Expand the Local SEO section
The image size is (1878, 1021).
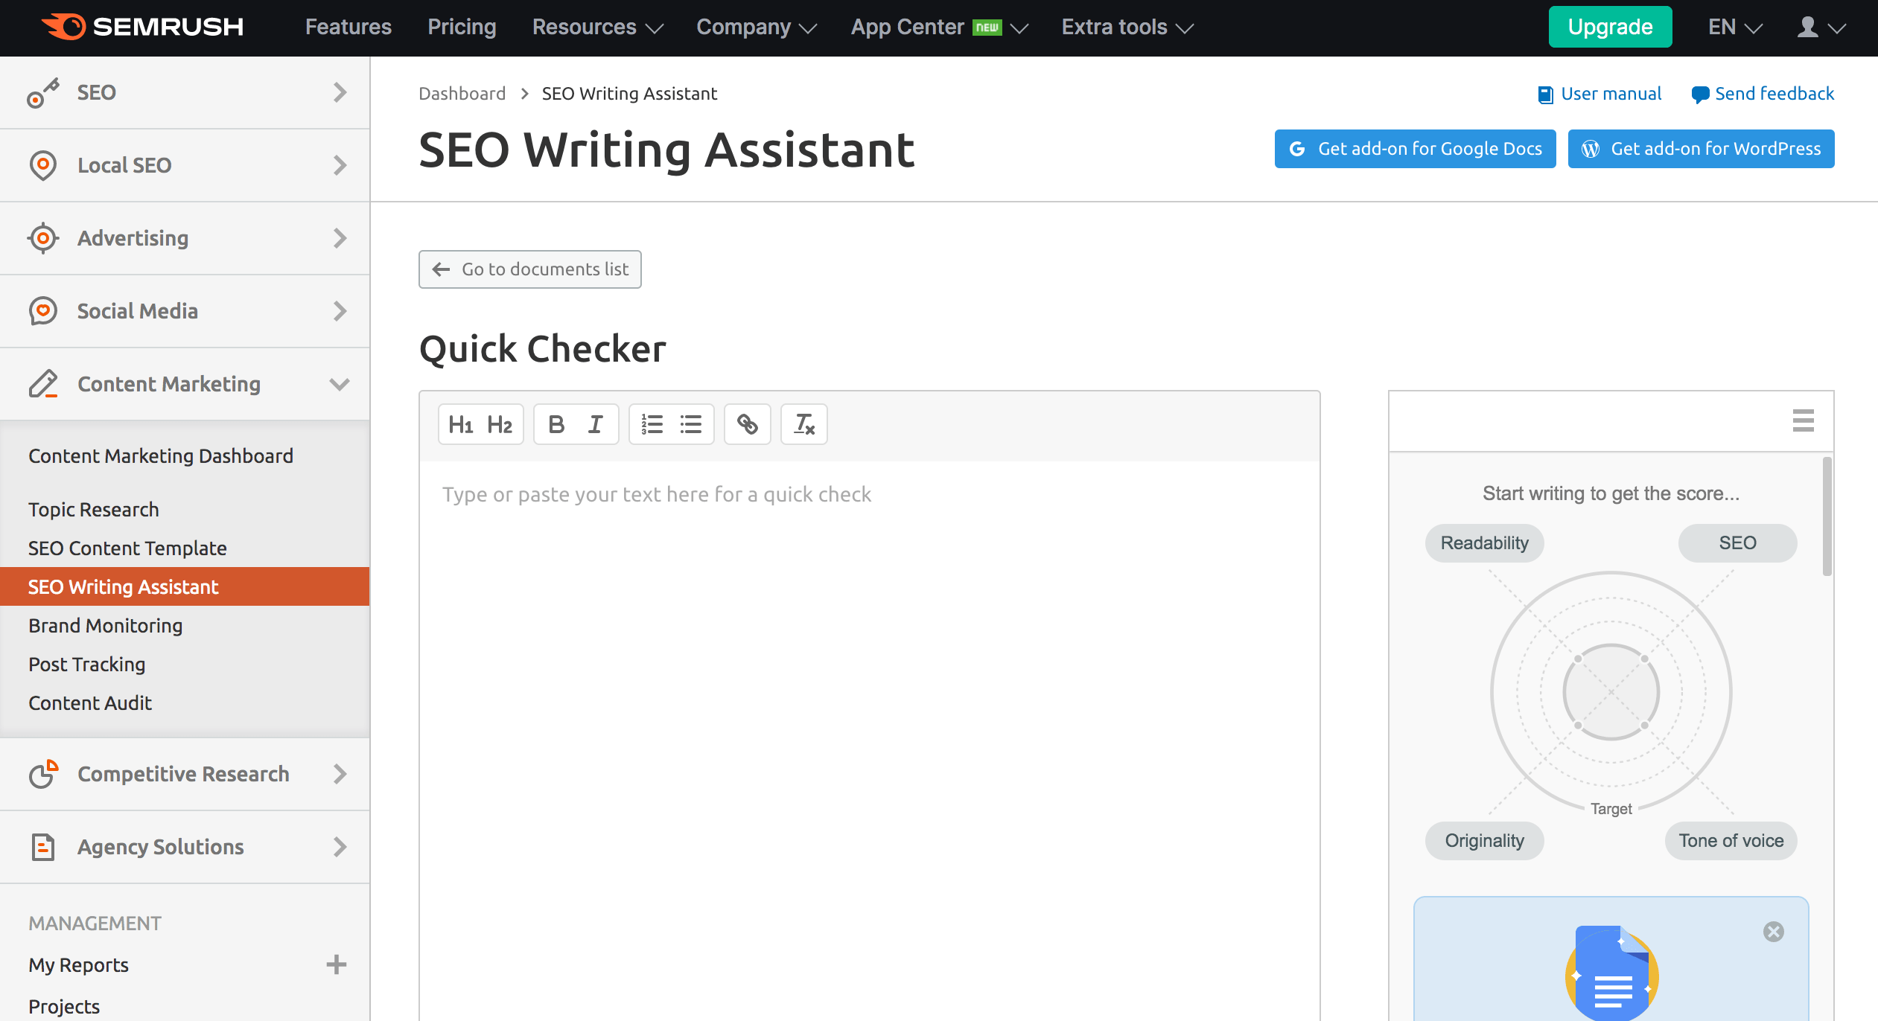pos(340,165)
